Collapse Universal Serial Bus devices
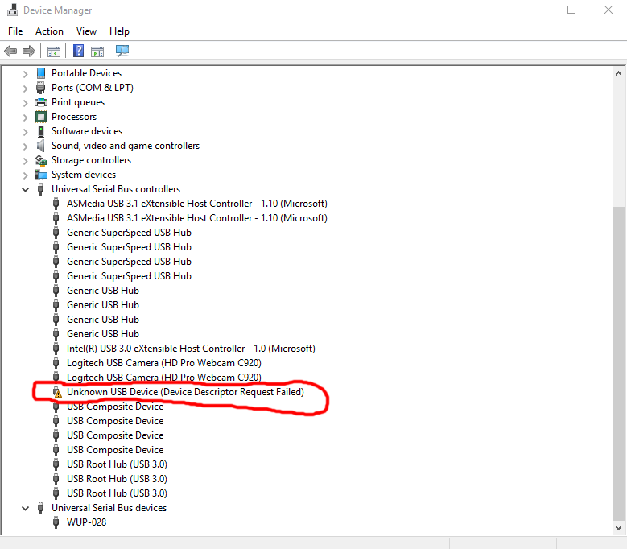 click(25, 508)
